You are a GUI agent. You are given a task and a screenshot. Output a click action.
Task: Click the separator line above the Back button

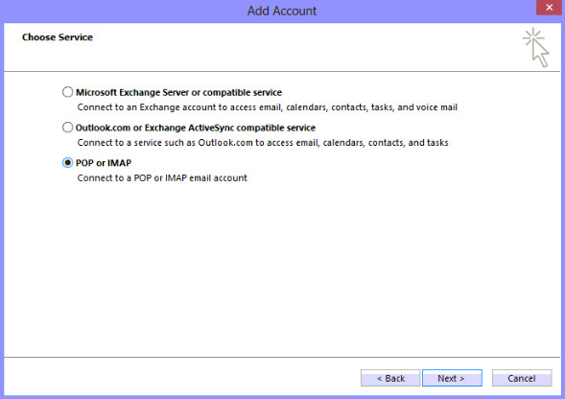(x=282, y=357)
